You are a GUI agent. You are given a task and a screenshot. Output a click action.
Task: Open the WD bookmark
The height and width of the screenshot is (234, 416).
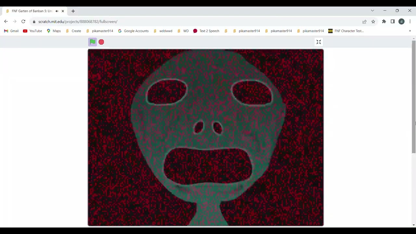click(x=183, y=31)
